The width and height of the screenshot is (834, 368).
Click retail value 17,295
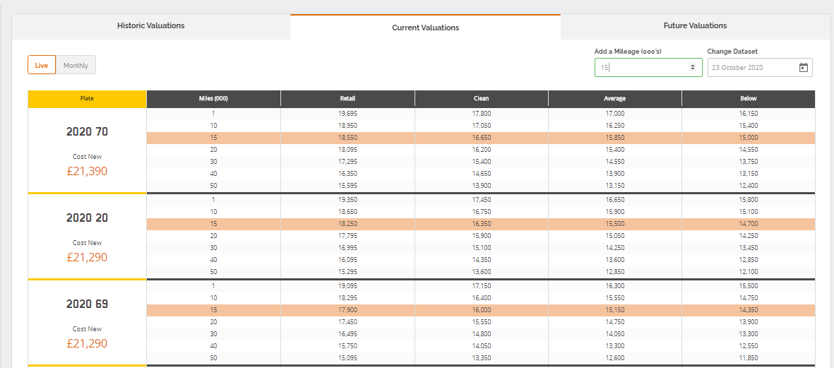click(347, 162)
